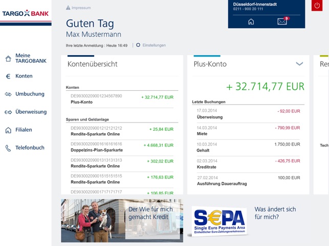This screenshot has height=246, width=329.
Task: Open the couple-with-dog Kredit banner photo
Action: coord(122,220)
